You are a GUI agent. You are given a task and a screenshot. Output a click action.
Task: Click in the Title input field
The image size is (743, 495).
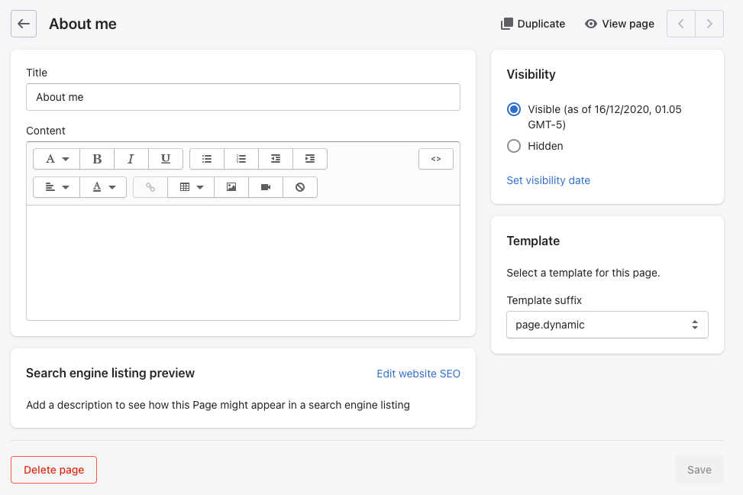[243, 97]
